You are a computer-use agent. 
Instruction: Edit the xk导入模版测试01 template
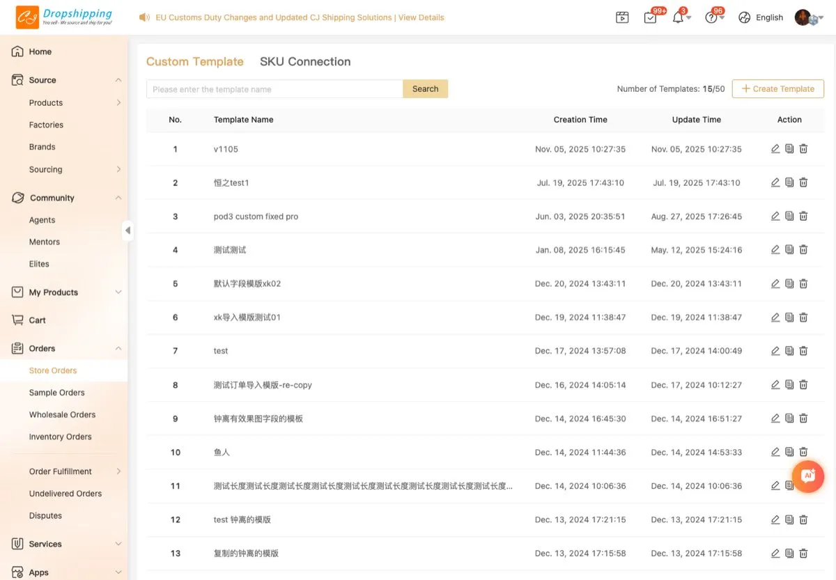click(x=775, y=318)
